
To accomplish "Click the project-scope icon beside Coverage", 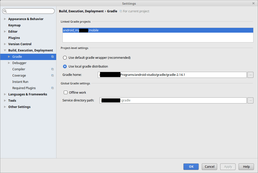I will (x=52, y=76).
